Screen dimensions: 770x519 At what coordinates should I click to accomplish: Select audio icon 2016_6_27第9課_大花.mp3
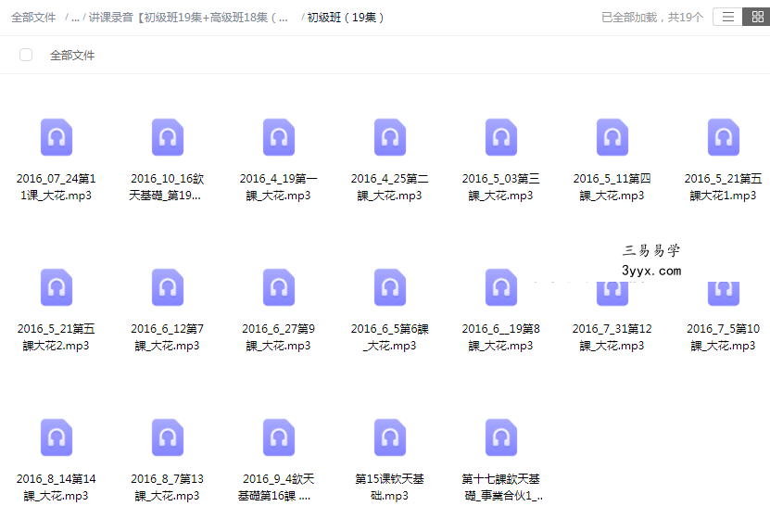[279, 287]
